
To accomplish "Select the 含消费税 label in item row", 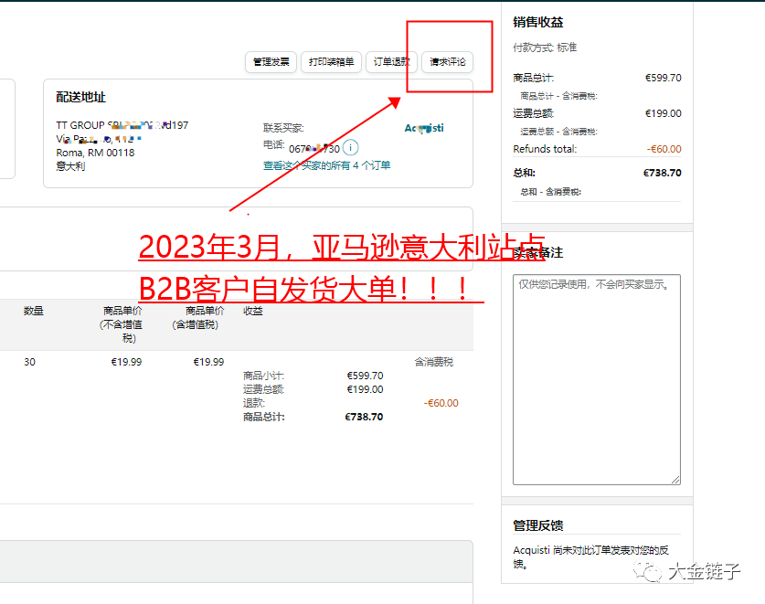I will point(434,362).
